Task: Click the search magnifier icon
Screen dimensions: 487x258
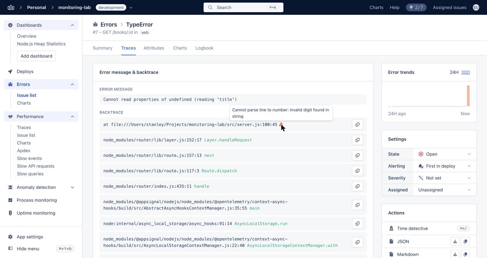Action: pos(210,7)
